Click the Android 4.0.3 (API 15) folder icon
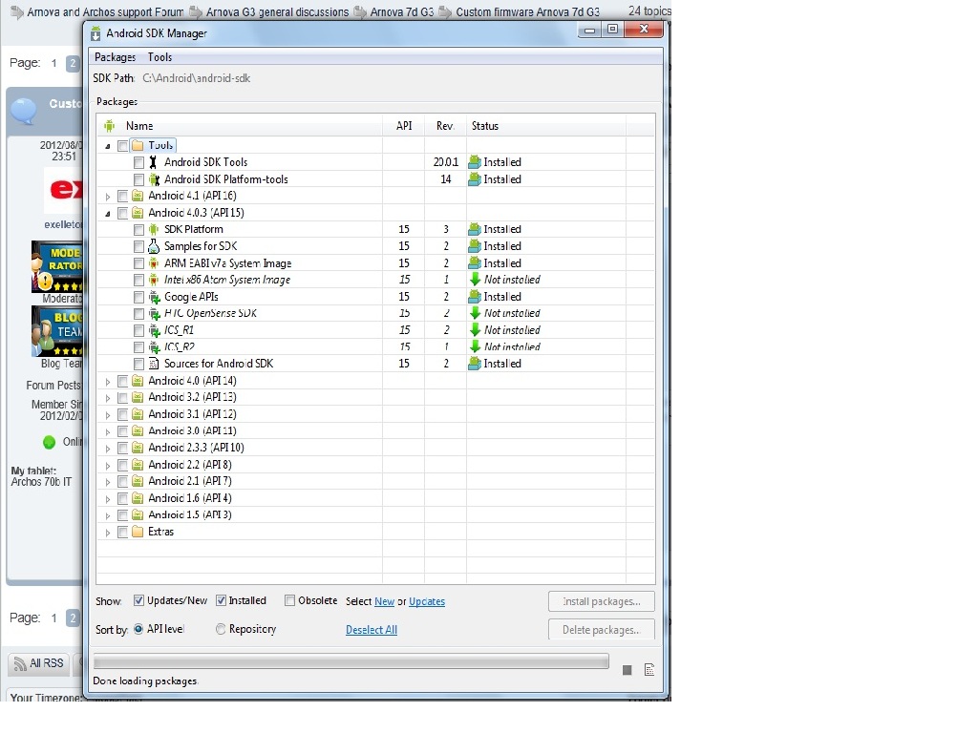Viewport: 978px width, 733px height. pyautogui.click(x=138, y=213)
